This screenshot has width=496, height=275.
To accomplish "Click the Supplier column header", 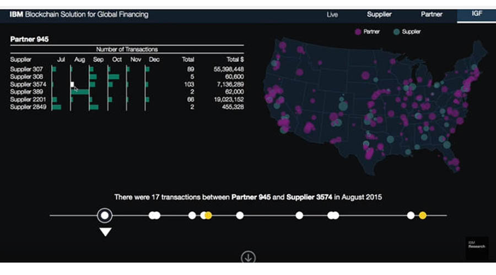I will point(21,59).
